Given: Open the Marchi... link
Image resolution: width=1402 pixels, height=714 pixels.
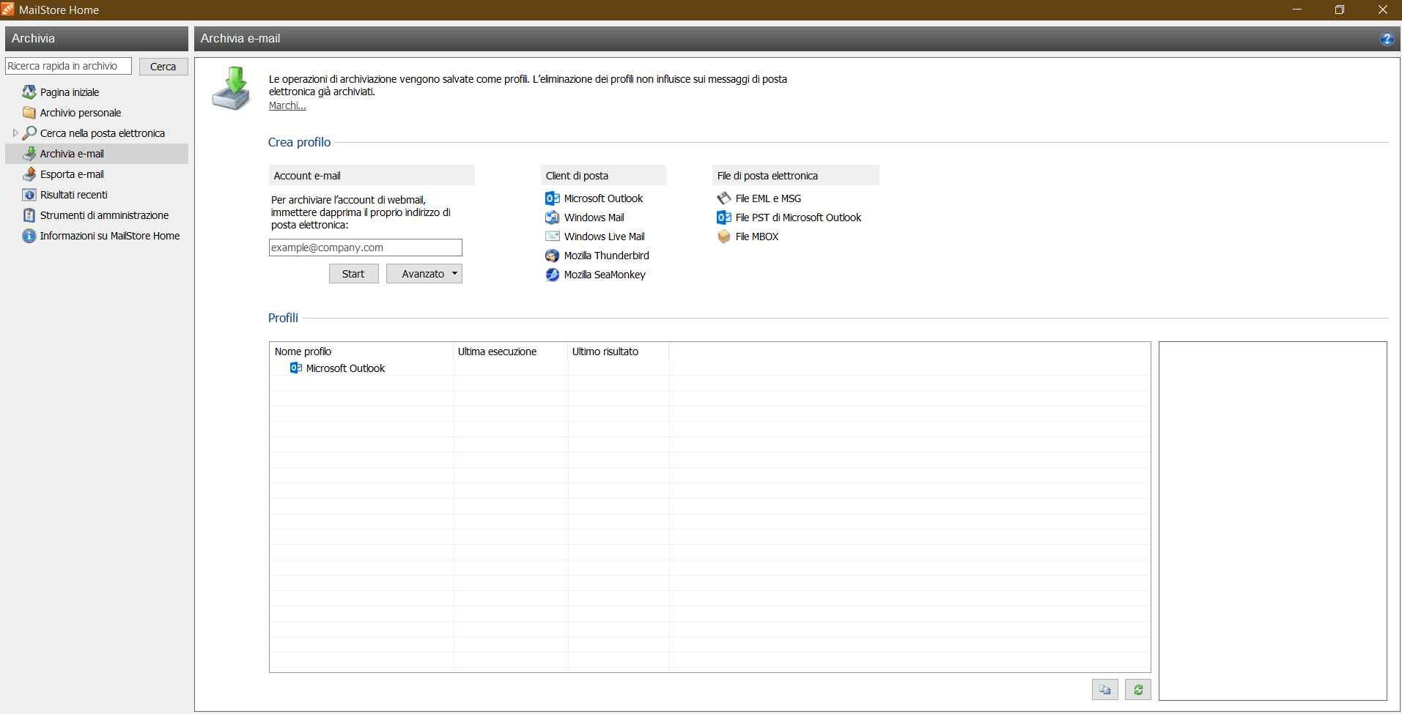Looking at the screenshot, I should [x=287, y=105].
